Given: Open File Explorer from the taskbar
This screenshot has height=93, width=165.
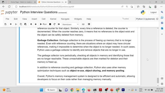Looking at the screenshot, I should (78, 90).
